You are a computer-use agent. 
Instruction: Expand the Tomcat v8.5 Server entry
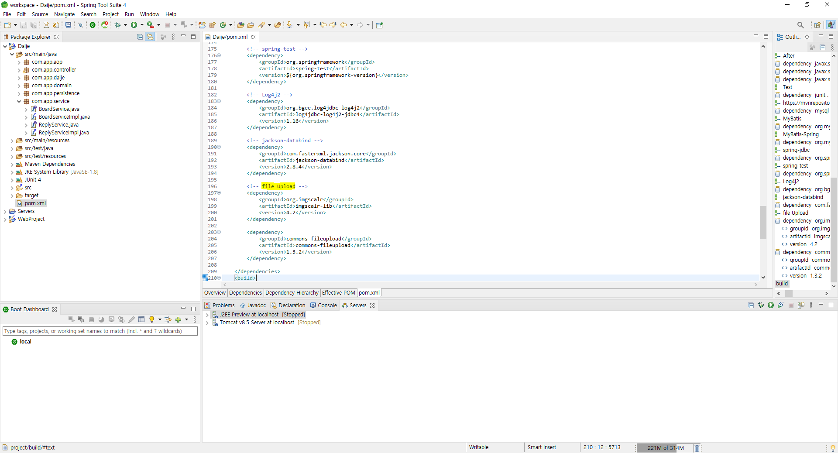(207, 323)
